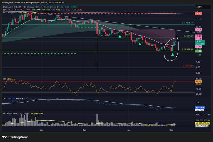
Task: Select the TBT Divergence indicator legend
Action: pyautogui.click(x=9, y=12)
